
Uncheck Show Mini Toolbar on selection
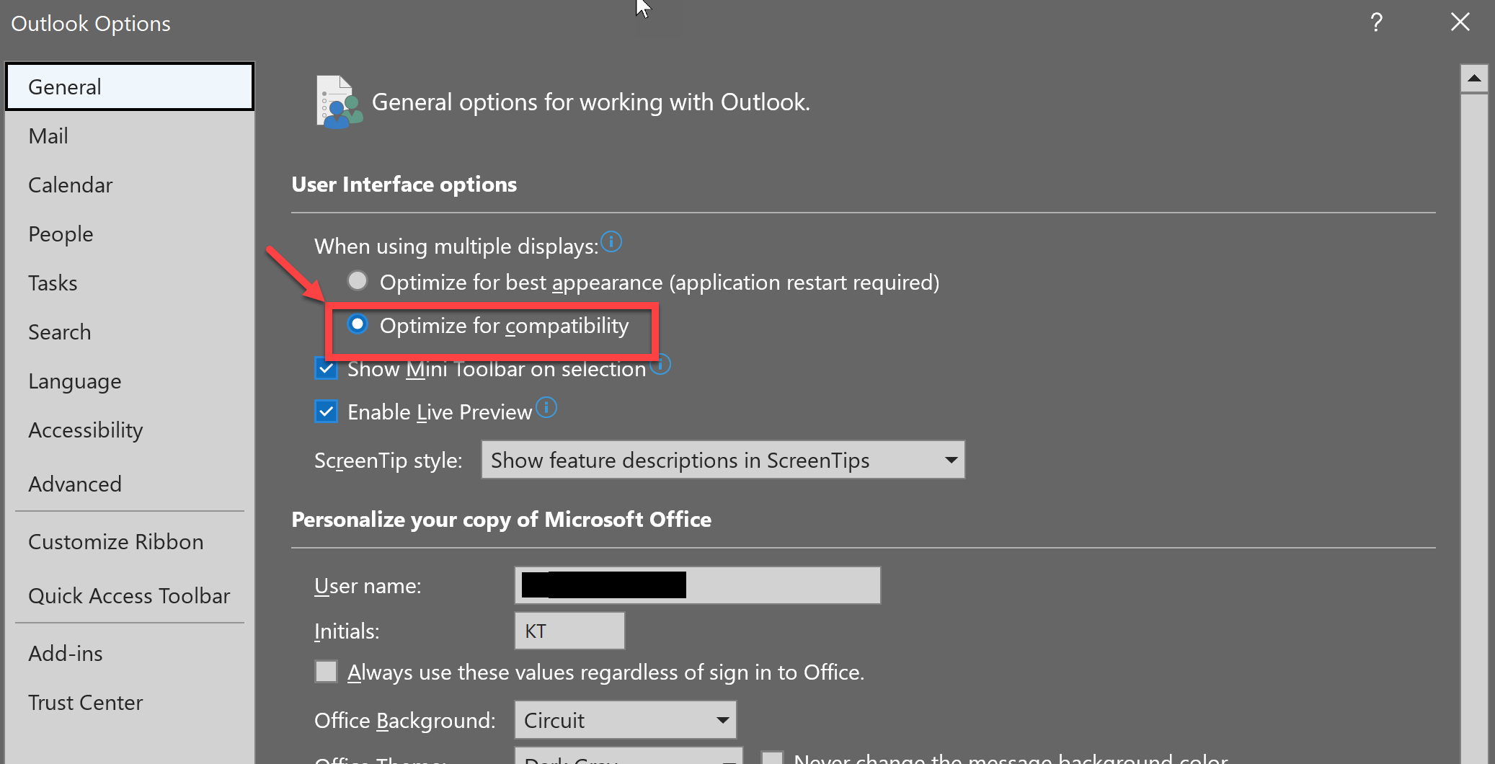(x=326, y=368)
